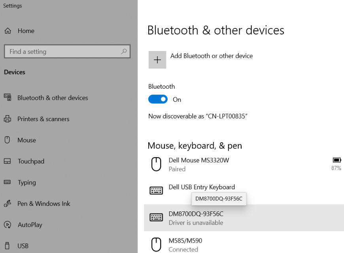
Task: Focus the Find a setting search box
Action: 67,51
